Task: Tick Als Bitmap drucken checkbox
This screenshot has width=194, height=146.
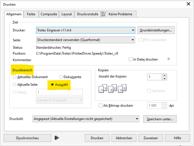Action: 100,106
